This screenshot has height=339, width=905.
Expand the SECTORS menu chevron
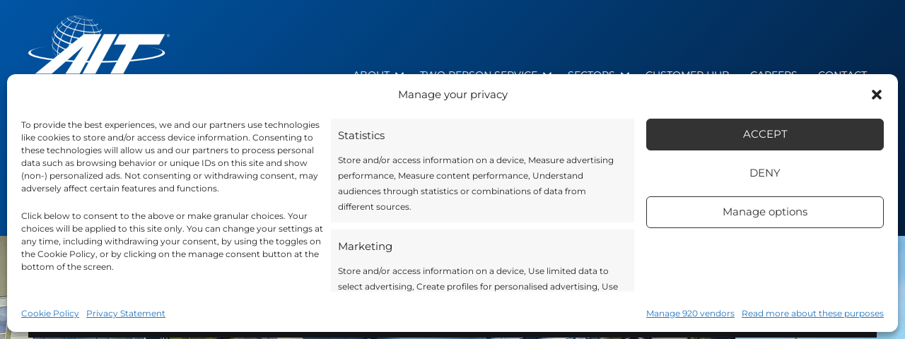pos(624,74)
